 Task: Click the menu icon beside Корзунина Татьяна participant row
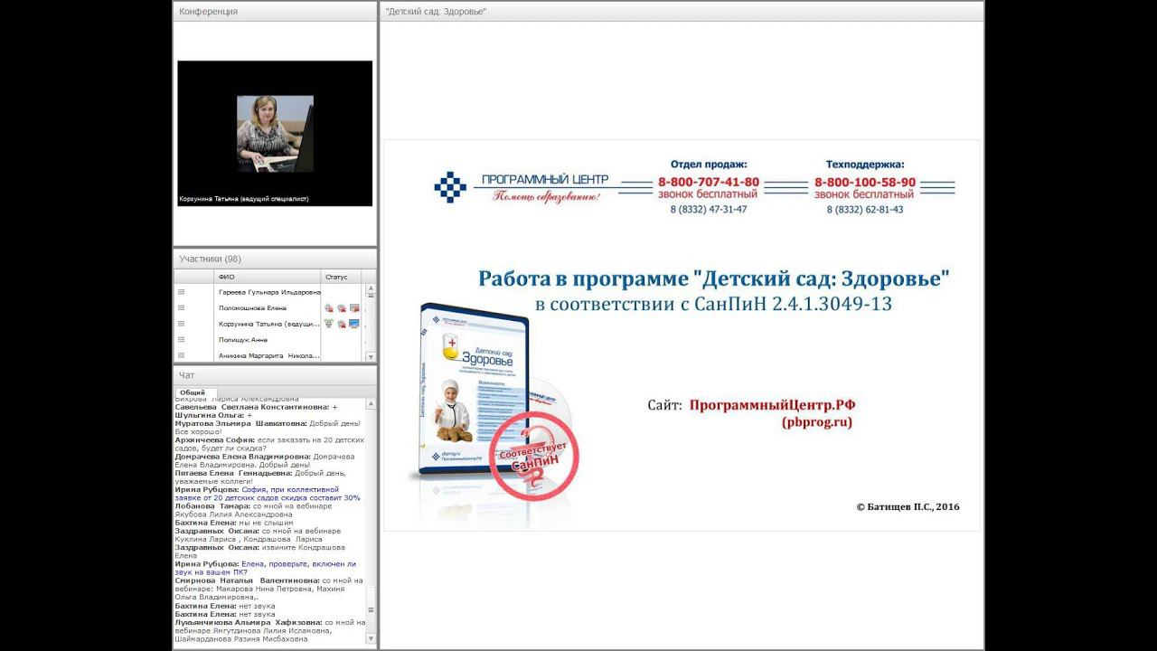tap(181, 324)
